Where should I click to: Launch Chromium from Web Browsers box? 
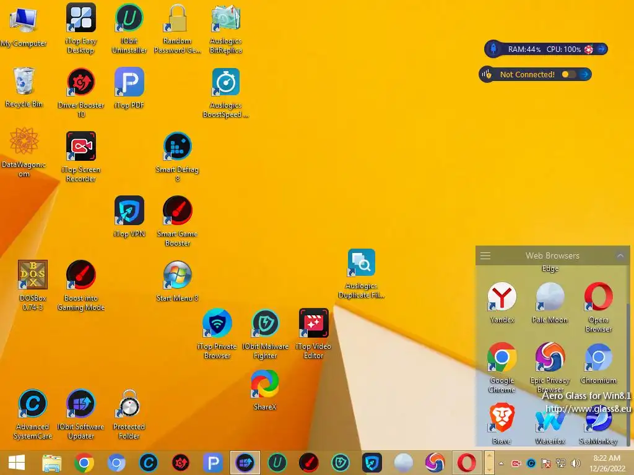(x=599, y=363)
